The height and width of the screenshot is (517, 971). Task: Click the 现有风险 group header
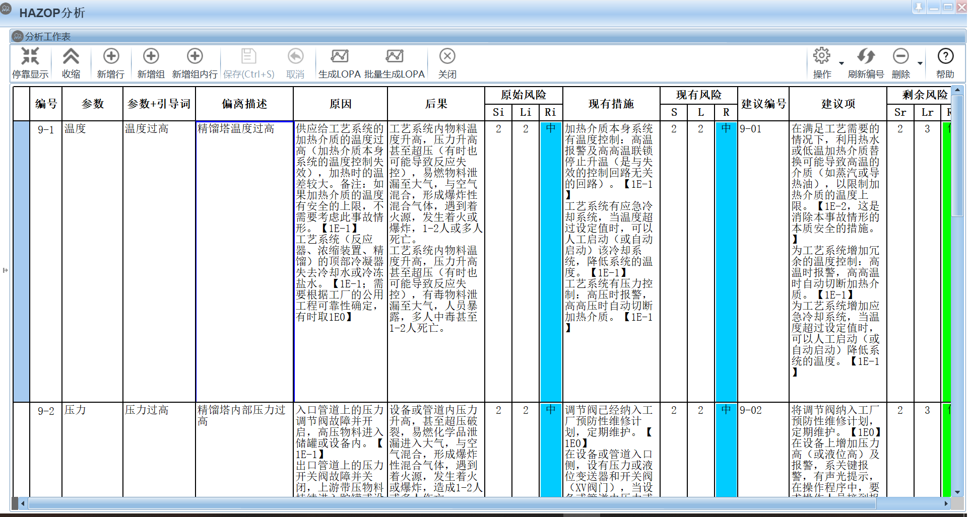point(699,95)
